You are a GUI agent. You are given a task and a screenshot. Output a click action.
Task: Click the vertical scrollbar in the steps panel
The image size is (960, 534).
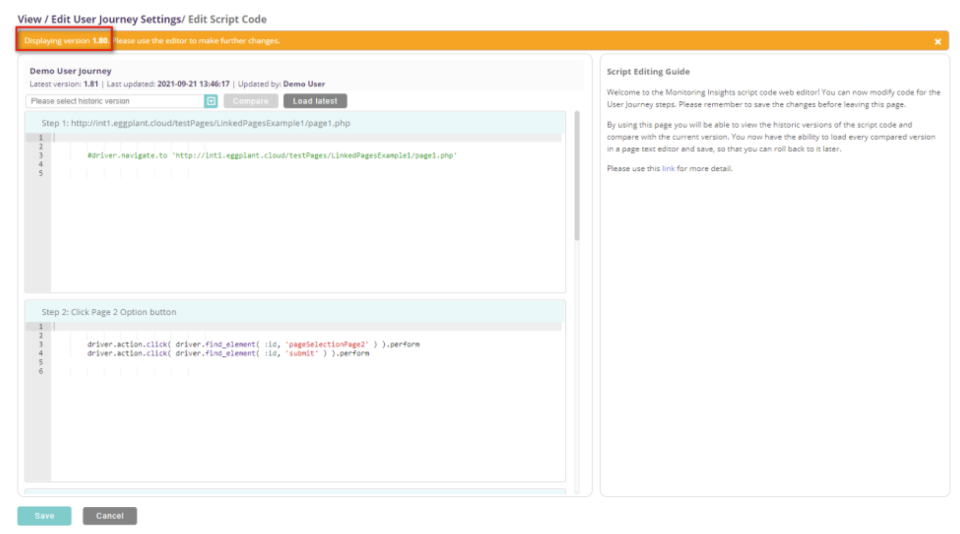577,175
